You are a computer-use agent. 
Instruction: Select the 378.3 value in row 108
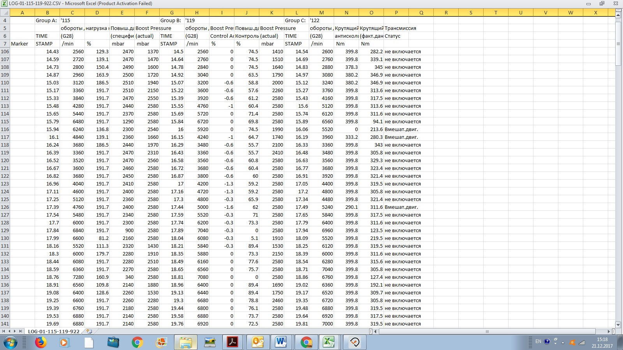pos(346,67)
